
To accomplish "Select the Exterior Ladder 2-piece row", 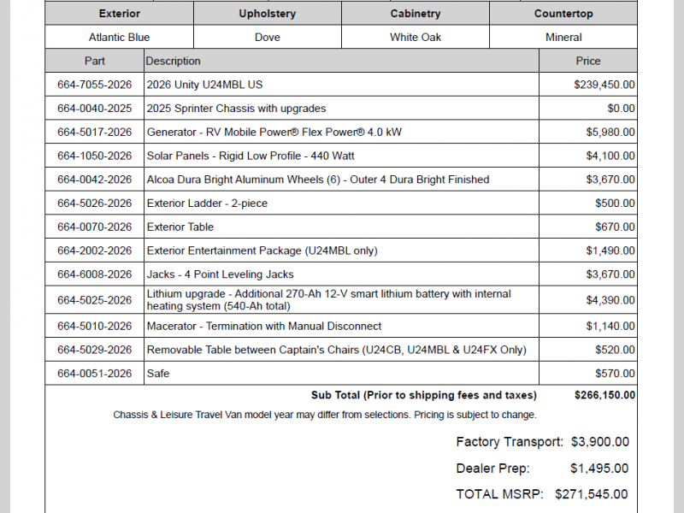I will coord(207,203).
